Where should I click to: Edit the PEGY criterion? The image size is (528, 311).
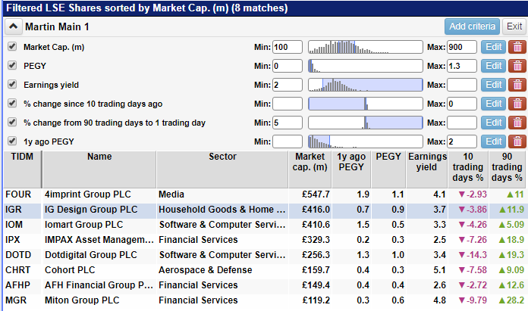tap(493, 66)
